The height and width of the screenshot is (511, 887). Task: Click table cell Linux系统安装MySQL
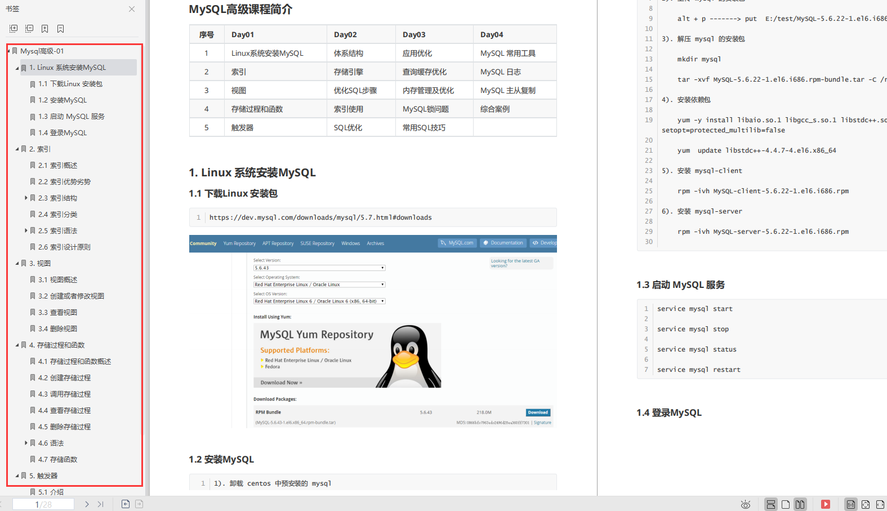point(268,54)
